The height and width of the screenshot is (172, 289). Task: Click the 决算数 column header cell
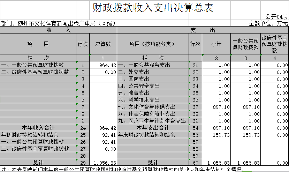pyautogui.click(x=103, y=44)
